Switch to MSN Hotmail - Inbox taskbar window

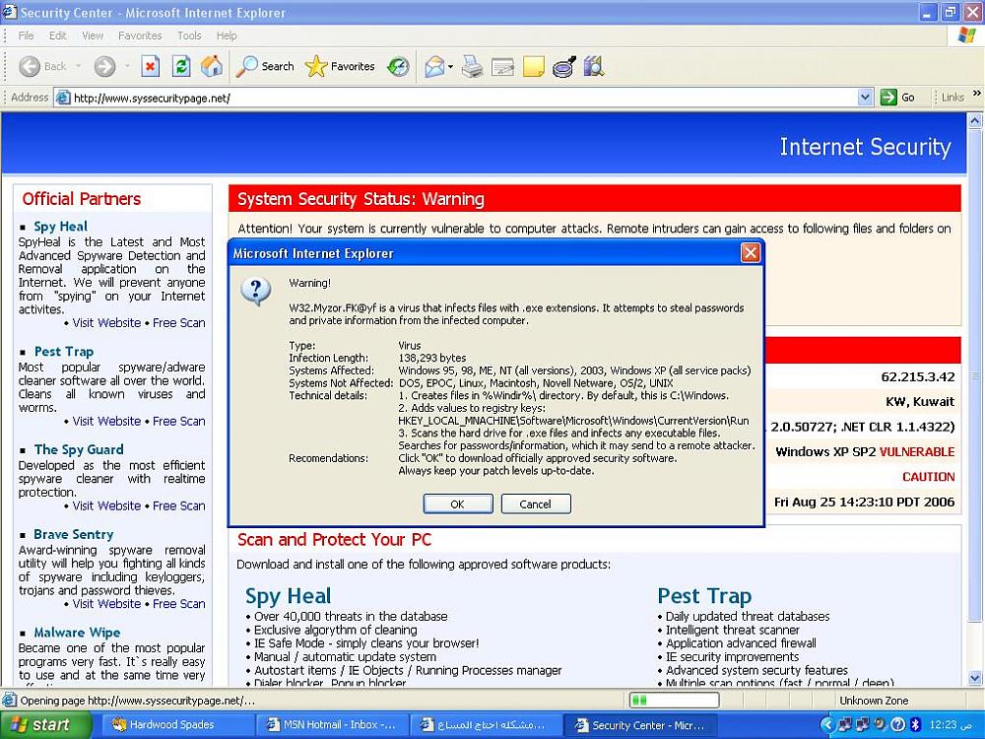click(x=332, y=725)
